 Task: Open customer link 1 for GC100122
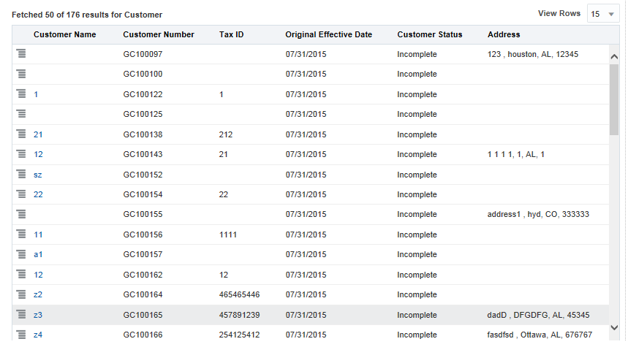click(x=36, y=94)
